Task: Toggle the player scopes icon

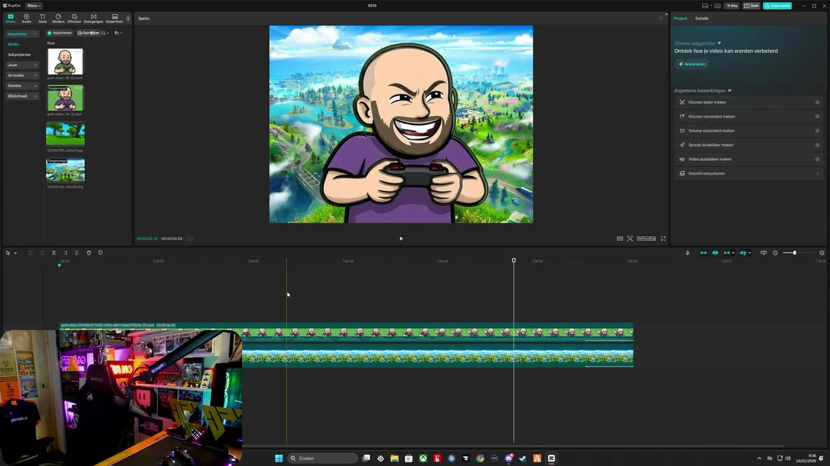Action: coord(620,238)
